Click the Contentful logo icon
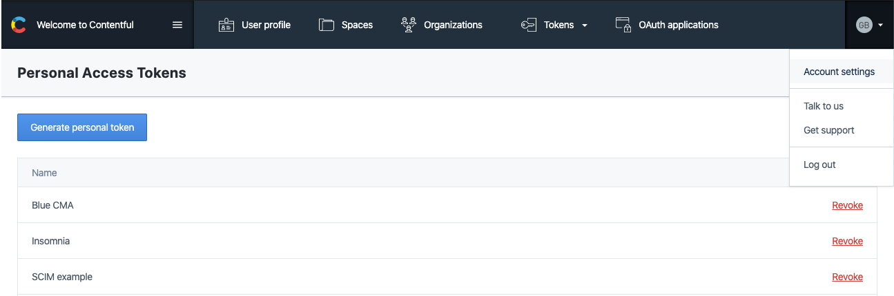This screenshot has width=894, height=296. pyautogui.click(x=19, y=25)
